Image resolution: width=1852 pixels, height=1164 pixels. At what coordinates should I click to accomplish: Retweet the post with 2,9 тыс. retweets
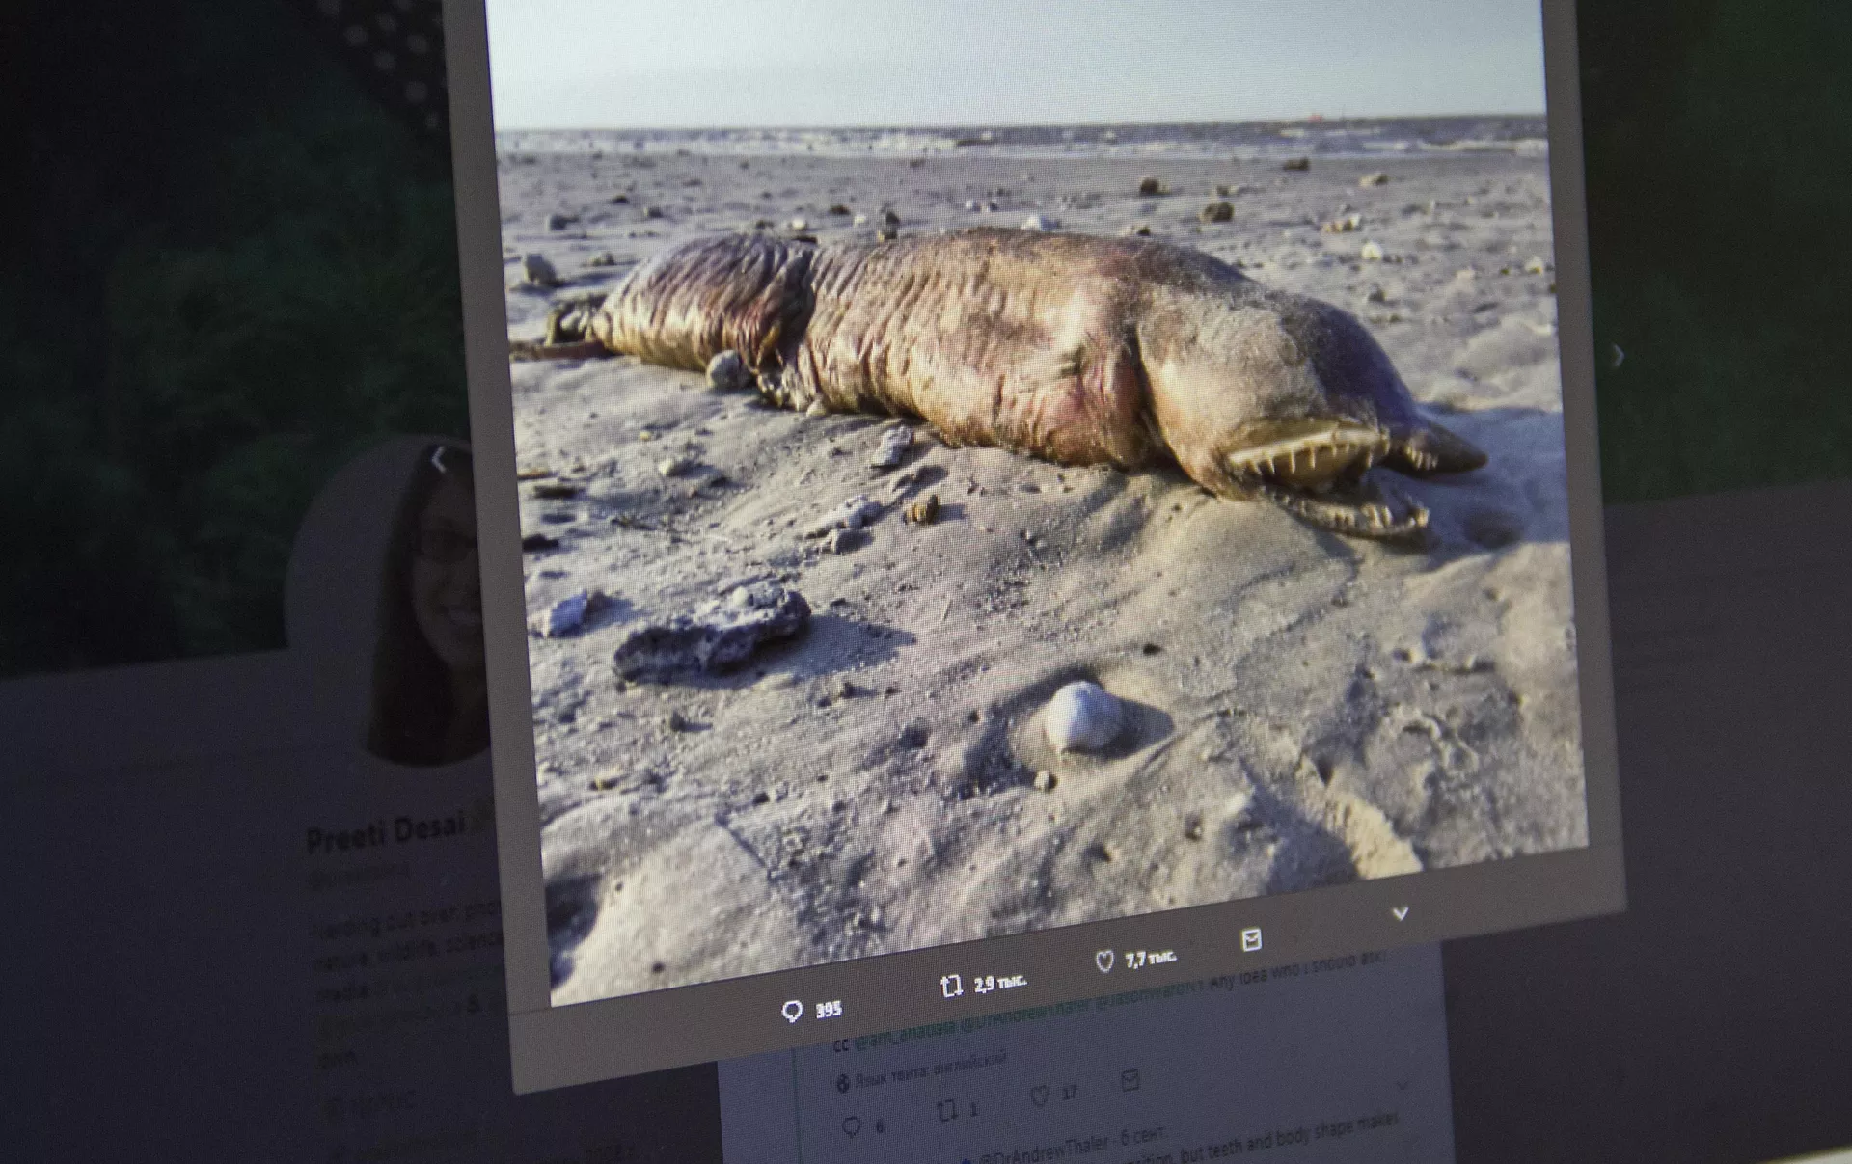[951, 986]
